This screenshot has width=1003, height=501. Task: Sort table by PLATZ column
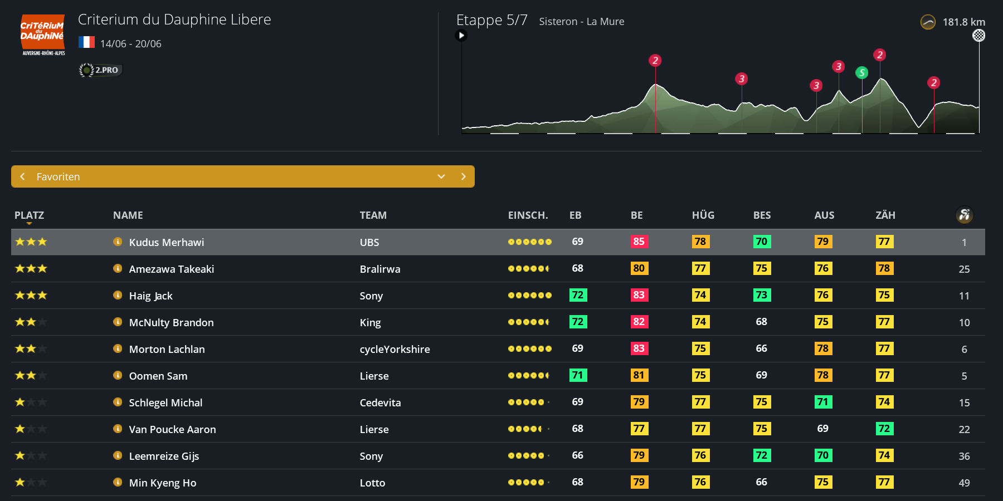(29, 215)
